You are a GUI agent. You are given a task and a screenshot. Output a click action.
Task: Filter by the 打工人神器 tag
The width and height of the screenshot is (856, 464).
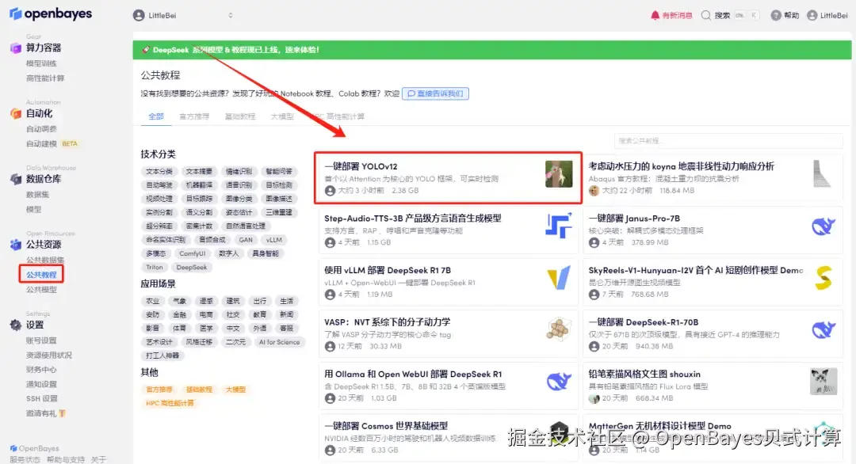pyautogui.click(x=162, y=356)
